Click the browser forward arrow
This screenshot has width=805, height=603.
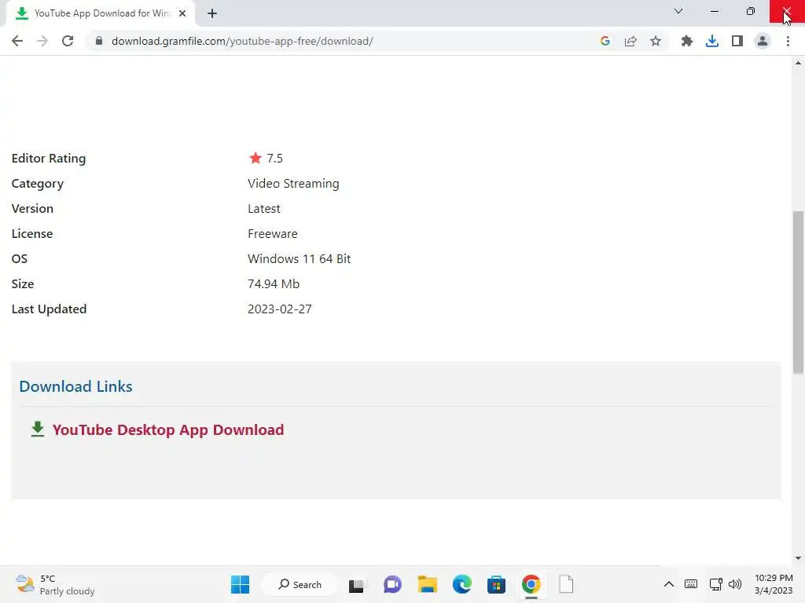(42, 41)
